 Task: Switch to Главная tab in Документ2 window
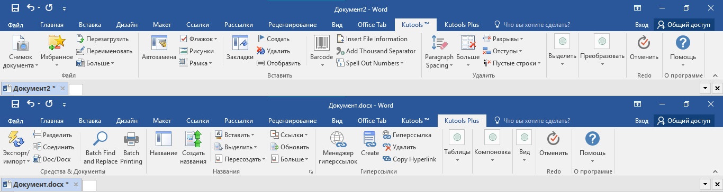coord(52,25)
